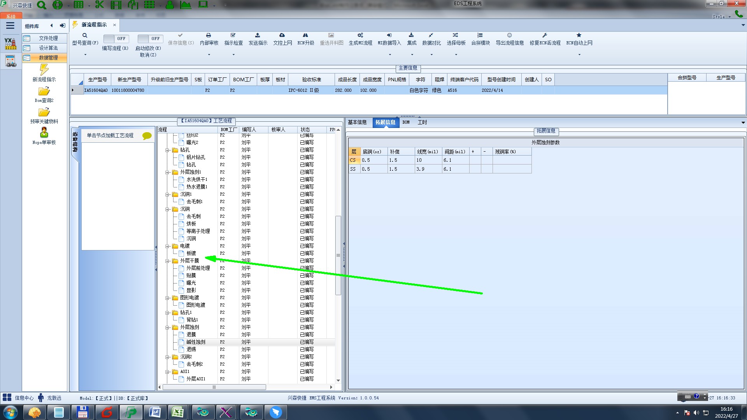Open 新流程指示 lightning icon in sidebar
The image size is (747, 420).
click(44, 70)
